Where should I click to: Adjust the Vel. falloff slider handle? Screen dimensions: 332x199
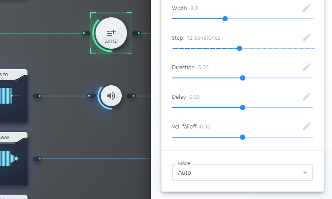tap(243, 137)
